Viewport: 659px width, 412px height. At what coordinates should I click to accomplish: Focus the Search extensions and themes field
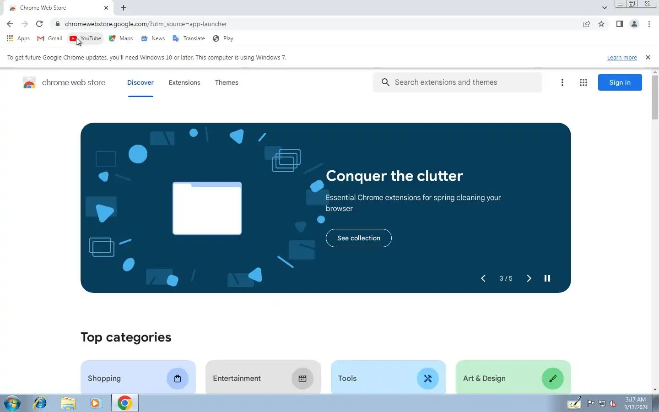pyautogui.click(x=458, y=82)
